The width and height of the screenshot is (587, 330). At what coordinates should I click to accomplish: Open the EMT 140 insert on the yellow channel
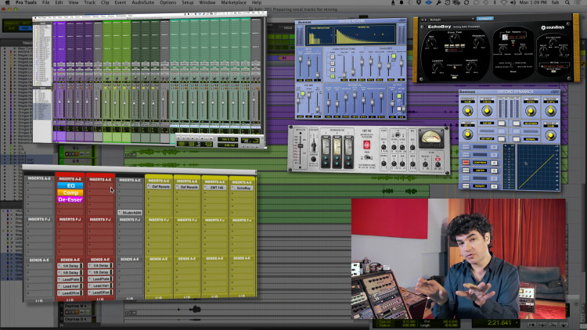pyautogui.click(x=217, y=188)
